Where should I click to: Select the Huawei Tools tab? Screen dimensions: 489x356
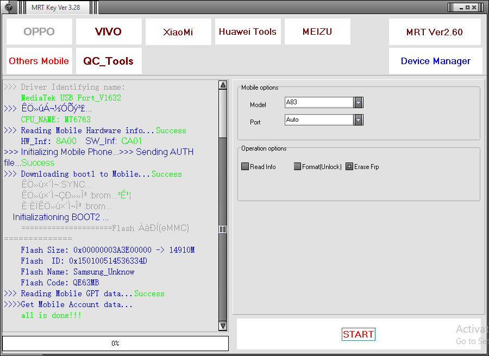pyautogui.click(x=248, y=32)
